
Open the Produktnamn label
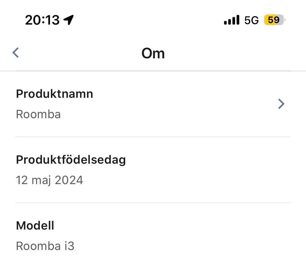pos(55,94)
